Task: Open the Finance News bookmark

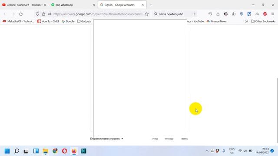Action: click(216, 21)
